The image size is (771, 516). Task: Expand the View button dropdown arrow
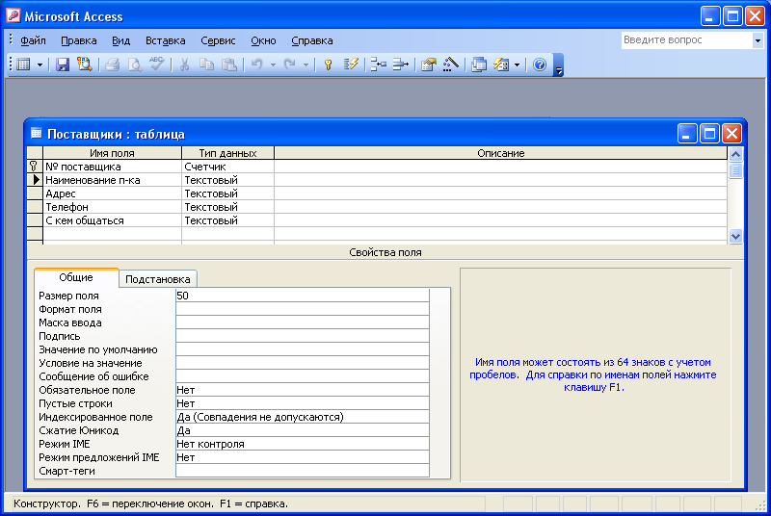(x=40, y=64)
